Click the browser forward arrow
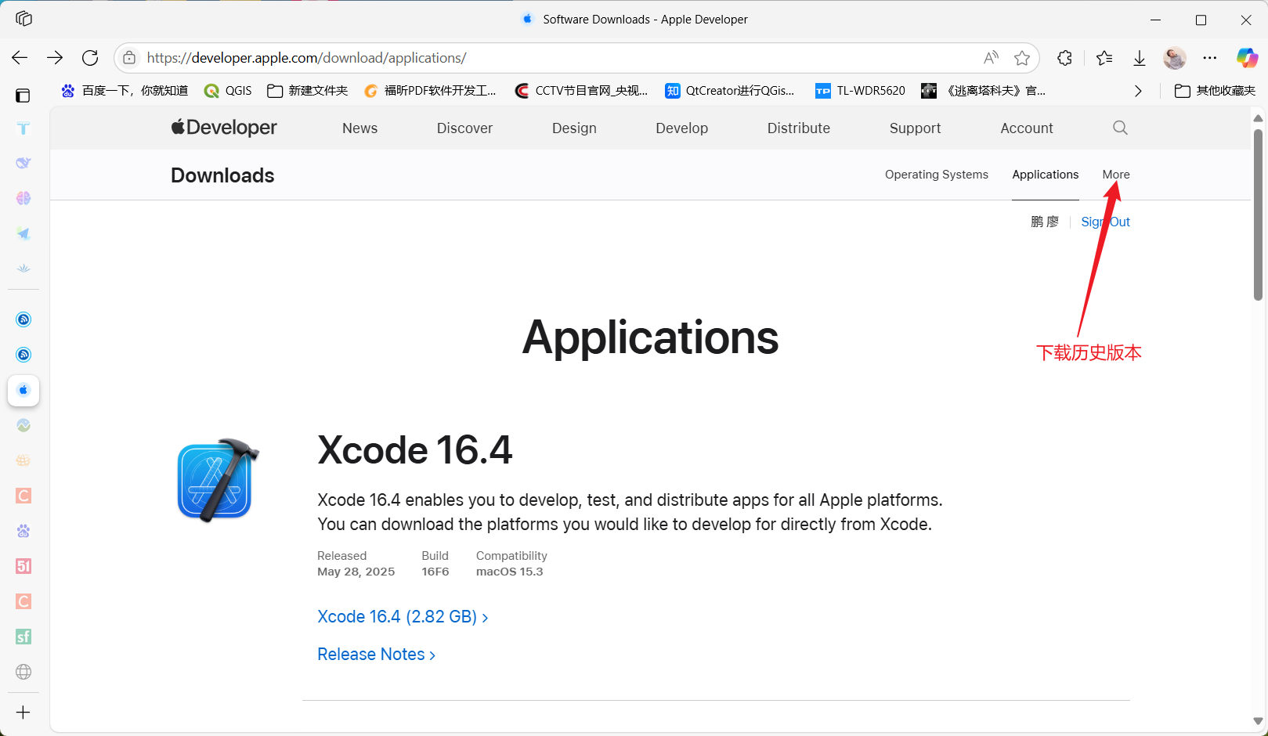This screenshot has height=736, width=1268. [x=55, y=58]
